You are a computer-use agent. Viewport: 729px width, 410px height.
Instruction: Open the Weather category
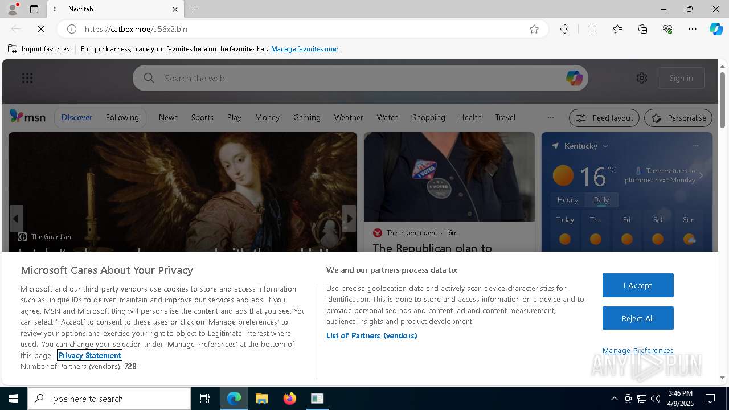[x=349, y=117]
